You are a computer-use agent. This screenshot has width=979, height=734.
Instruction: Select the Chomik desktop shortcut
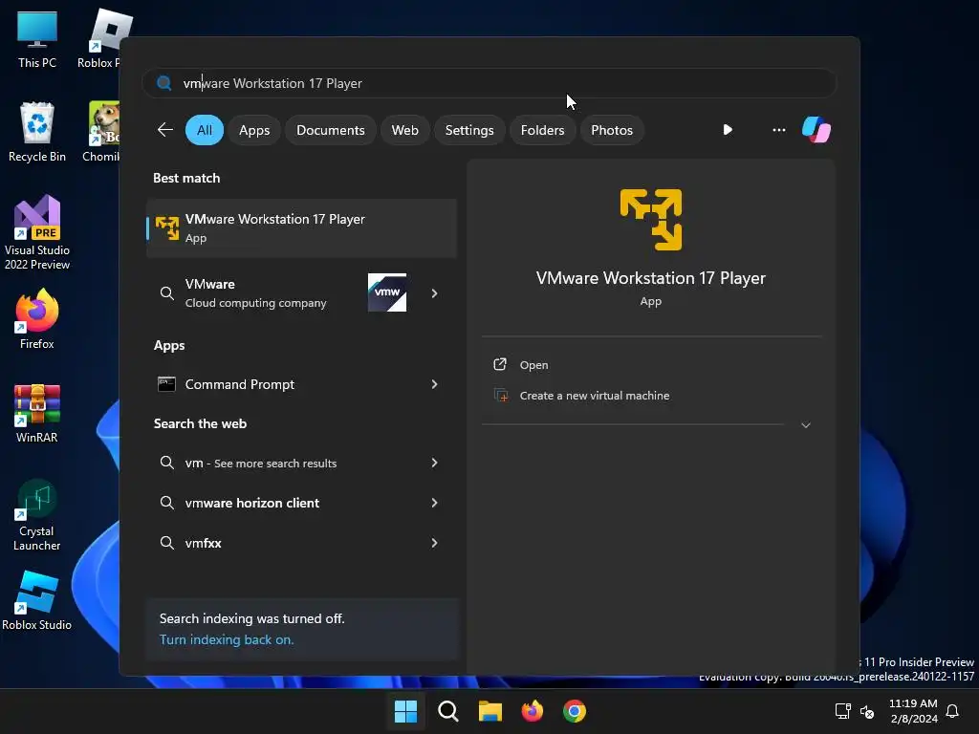pos(101,132)
